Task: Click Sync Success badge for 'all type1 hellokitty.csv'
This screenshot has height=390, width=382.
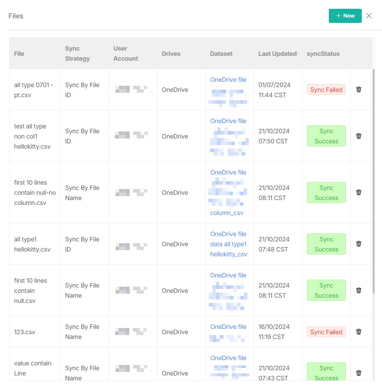Action: click(326, 244)
